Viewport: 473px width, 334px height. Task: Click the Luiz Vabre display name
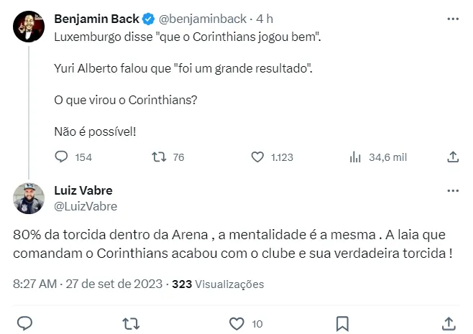pos(83,190)
